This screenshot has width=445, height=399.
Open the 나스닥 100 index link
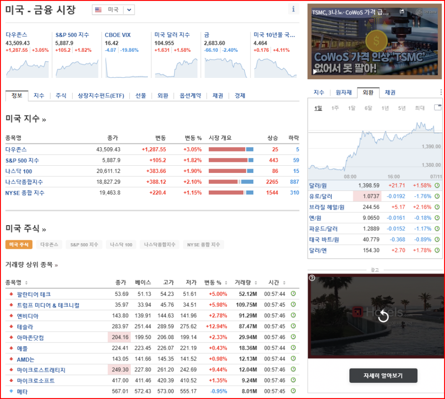point(19,171)
